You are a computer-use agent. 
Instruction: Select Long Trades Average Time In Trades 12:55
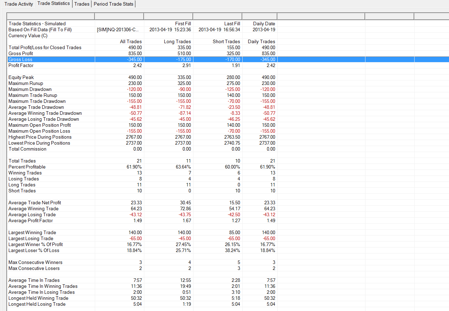(186, 280)
